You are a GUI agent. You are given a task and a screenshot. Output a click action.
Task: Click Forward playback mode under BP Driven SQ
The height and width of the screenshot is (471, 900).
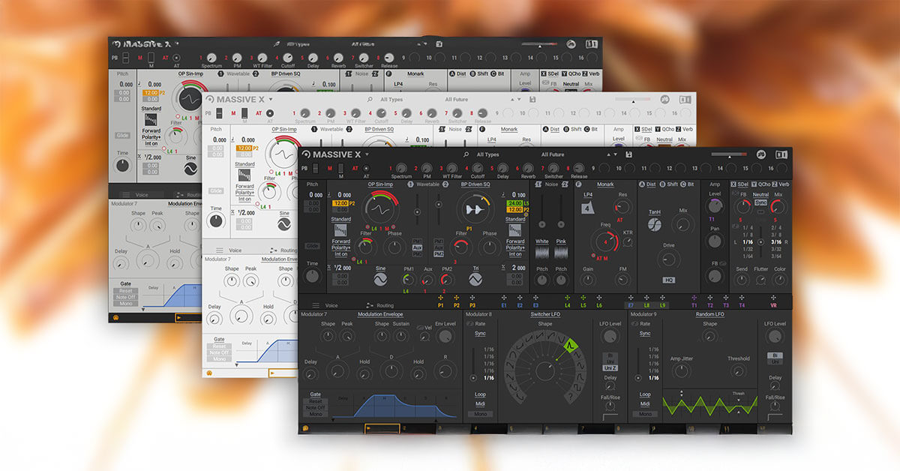[x=515, y=241]
